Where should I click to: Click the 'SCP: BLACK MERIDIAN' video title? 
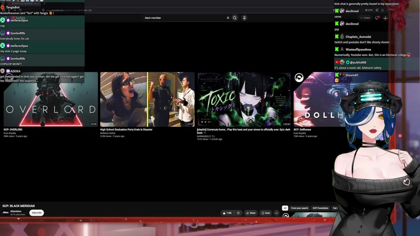click(18, 206)
